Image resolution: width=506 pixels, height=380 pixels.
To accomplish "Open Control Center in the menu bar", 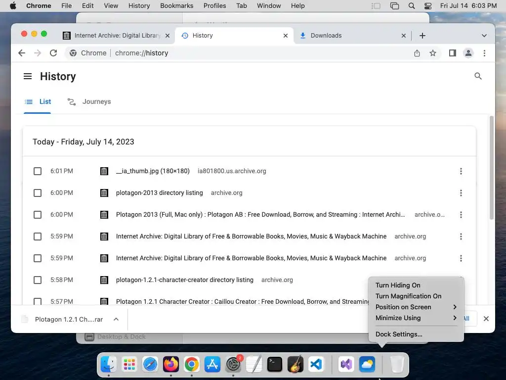I will click(428, 6).
